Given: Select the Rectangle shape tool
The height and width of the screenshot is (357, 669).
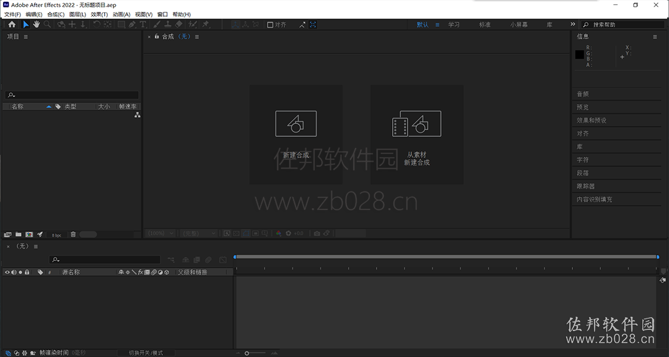Looking at the screenshot, I should pos(121,24).
